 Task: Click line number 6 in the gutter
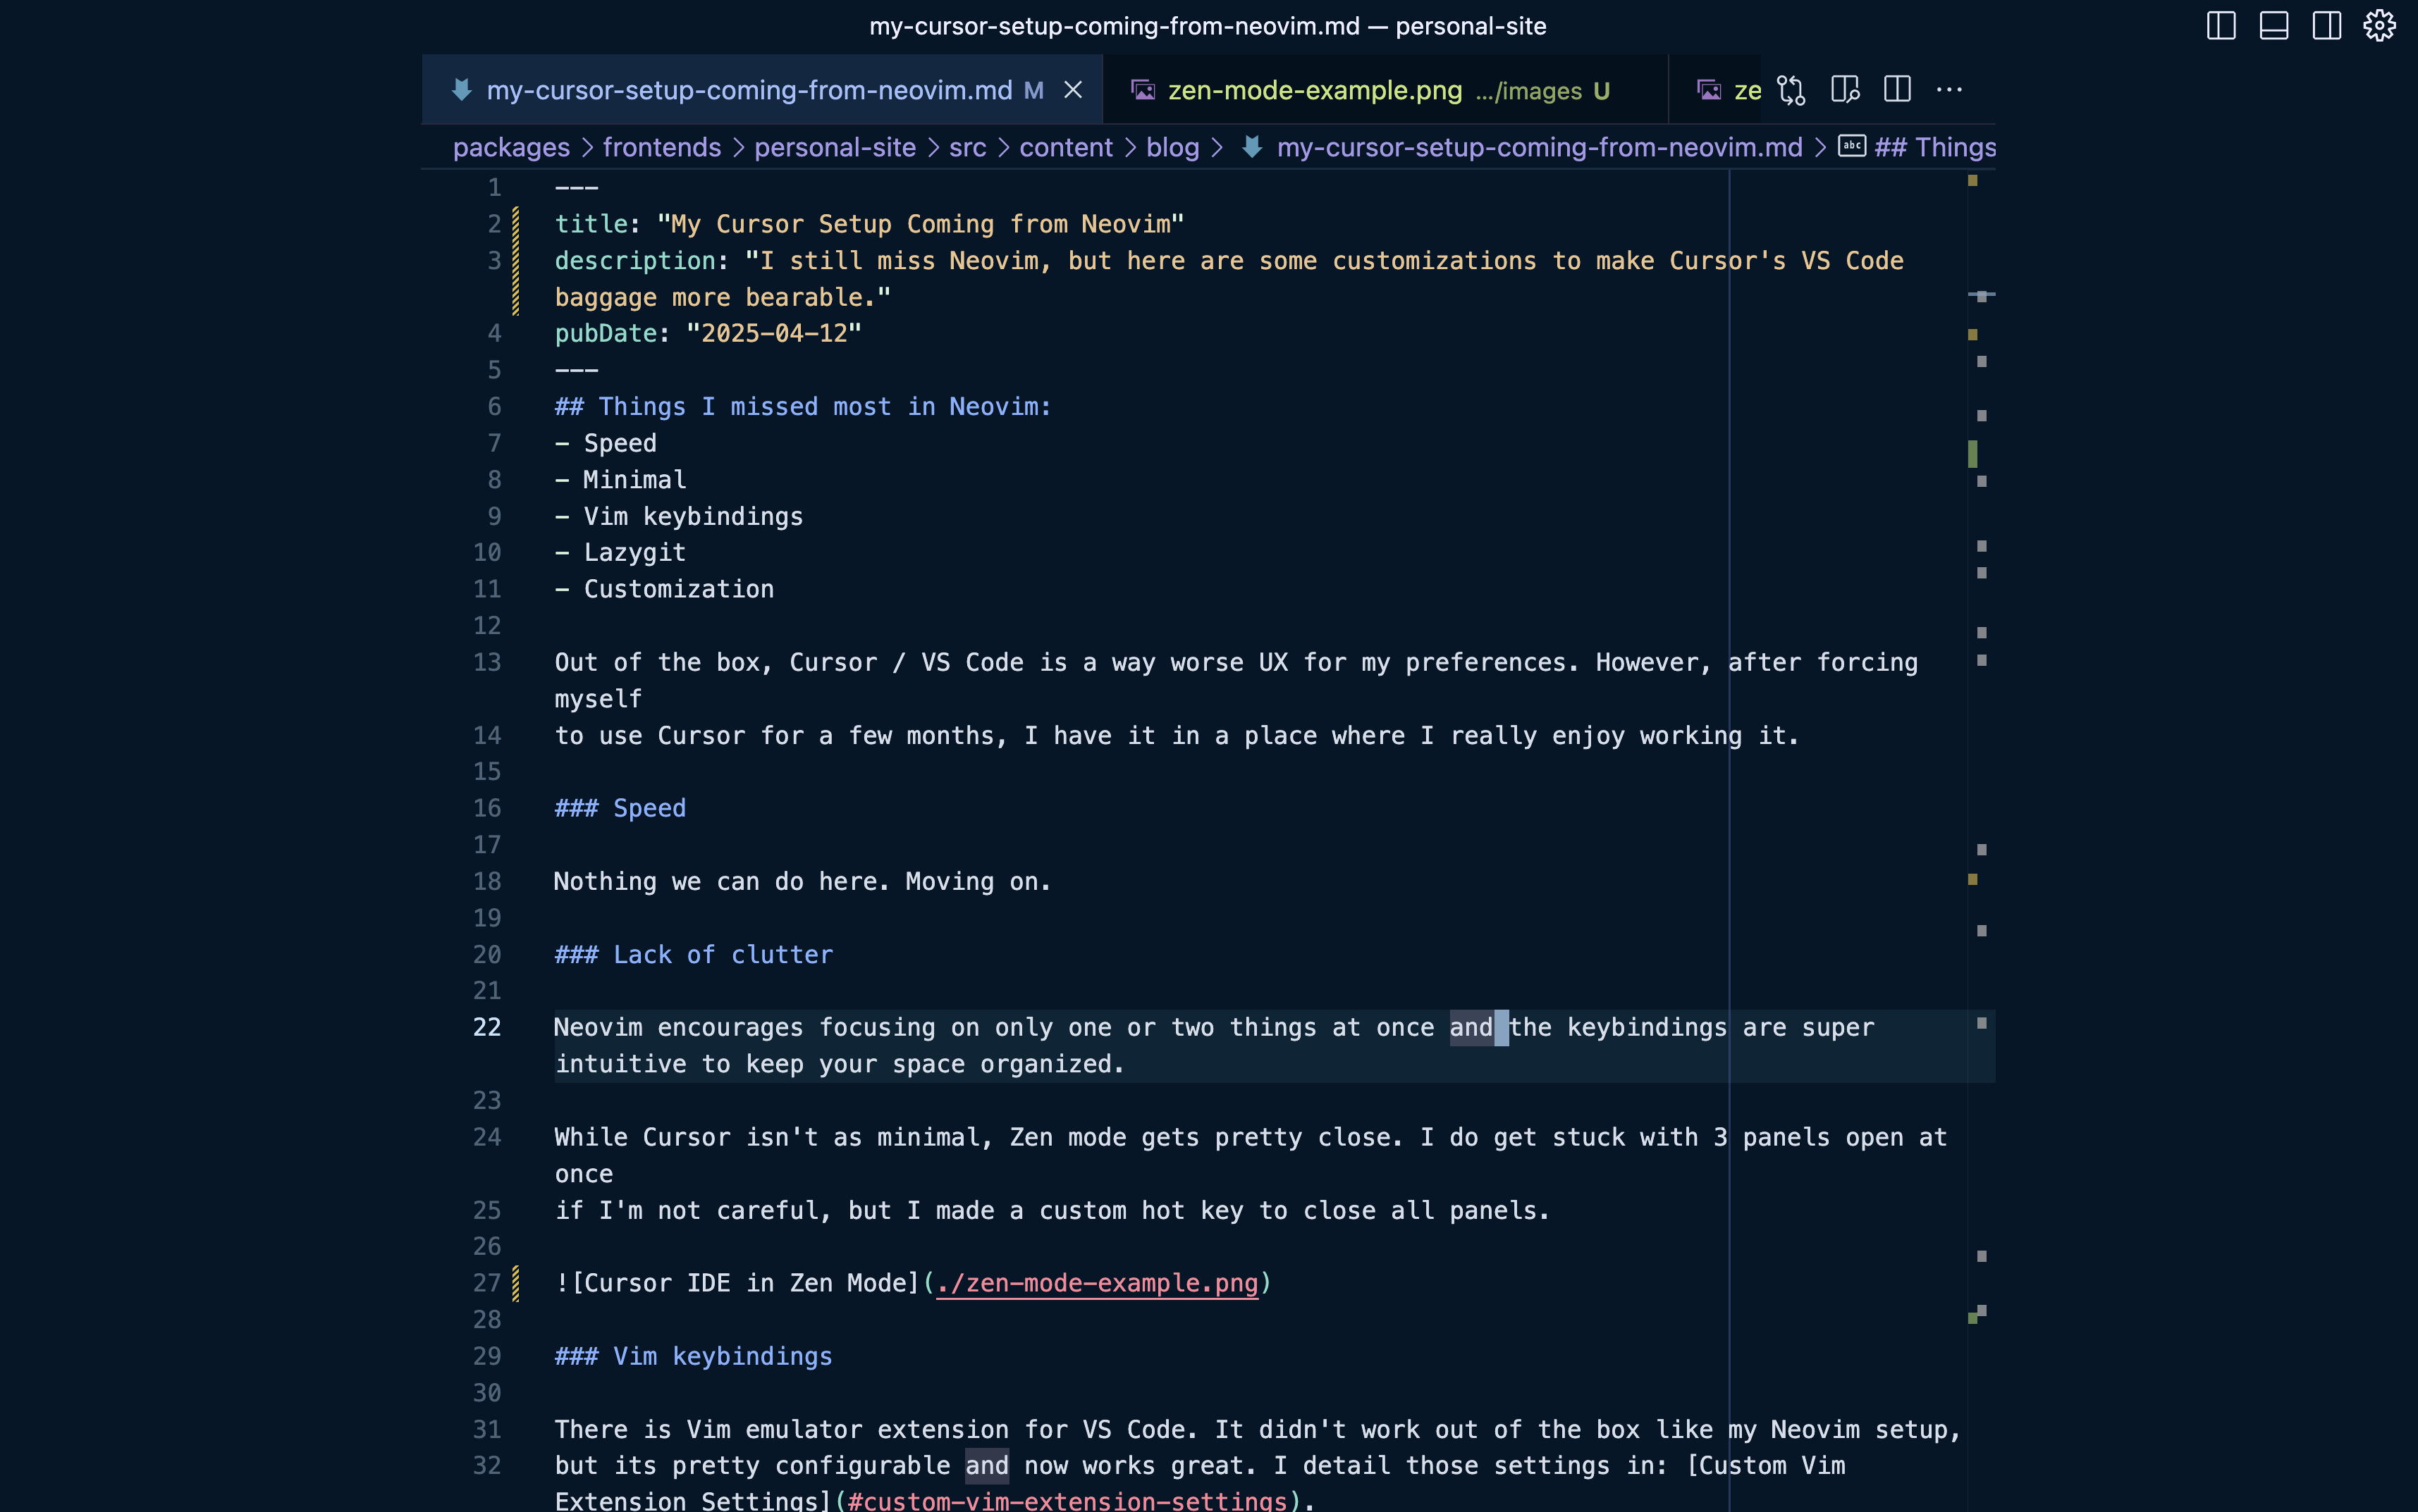[x=494, y=406]
